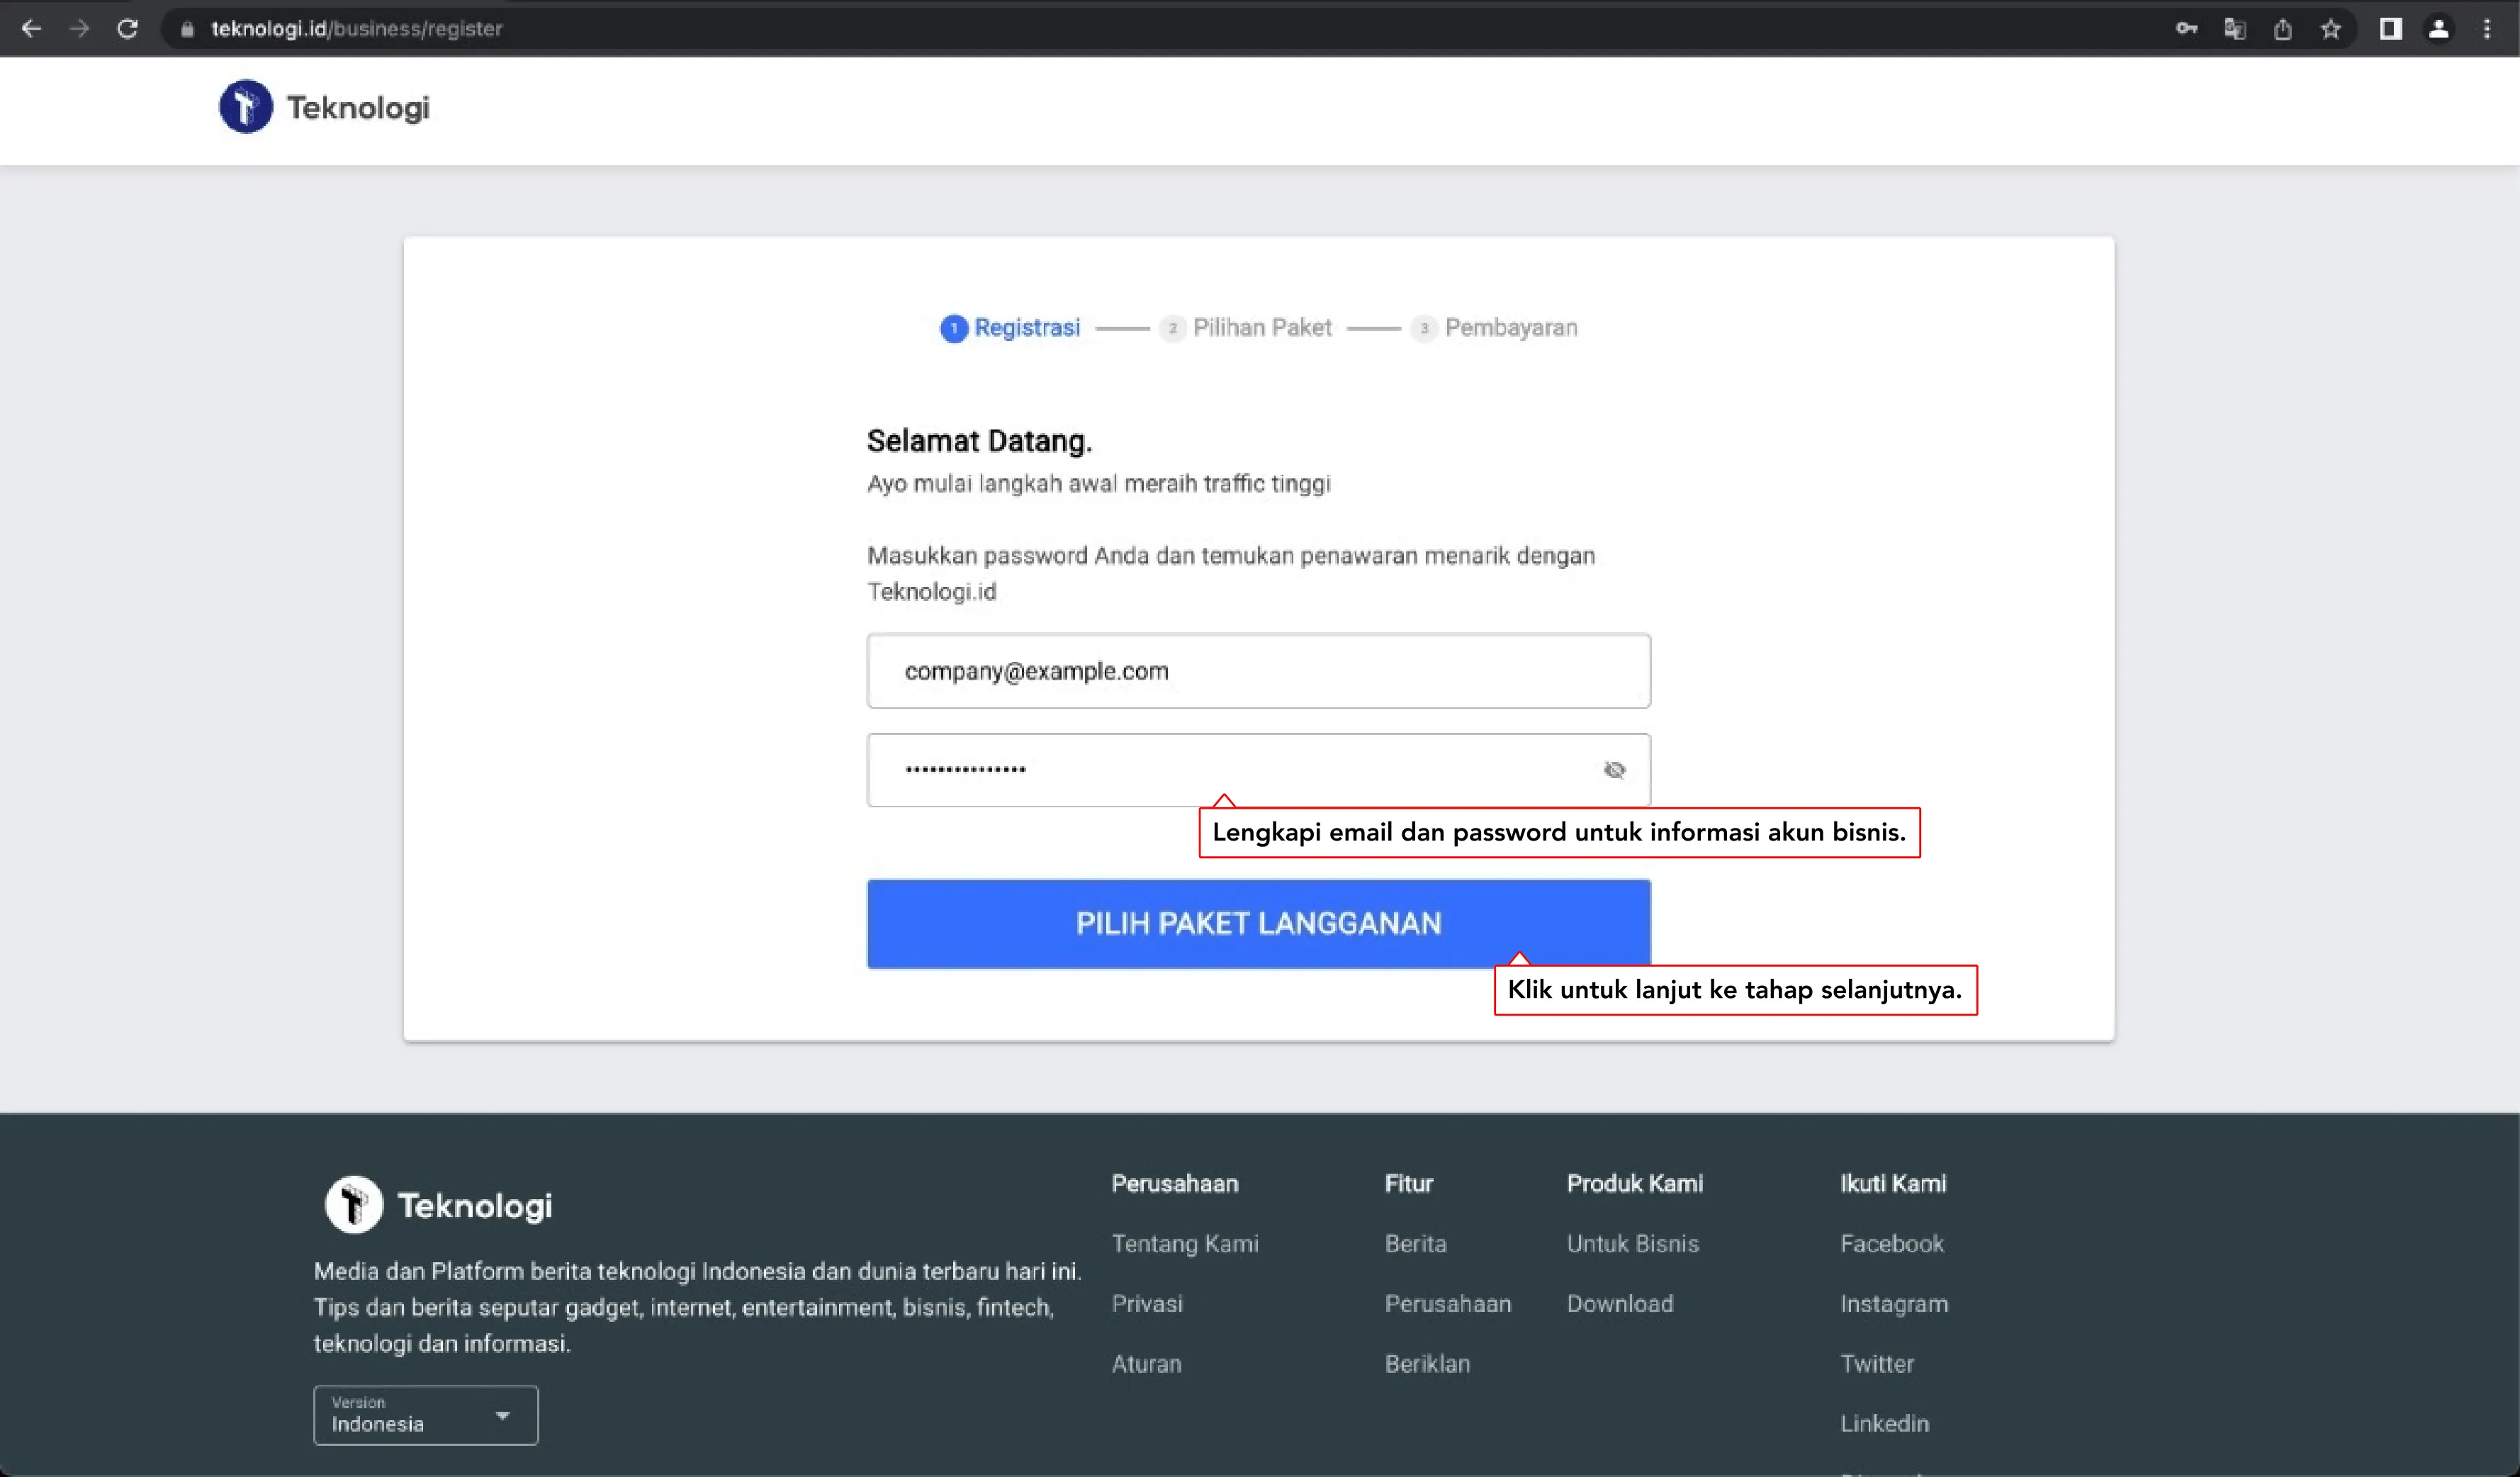Toggle password visibility eye icon
Image resolution: width=2520 pixels, height=1477 pixels.
pos(1614,770)
